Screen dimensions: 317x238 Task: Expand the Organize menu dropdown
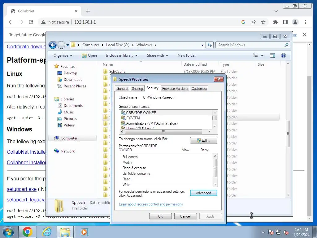(x=63, y=55)
